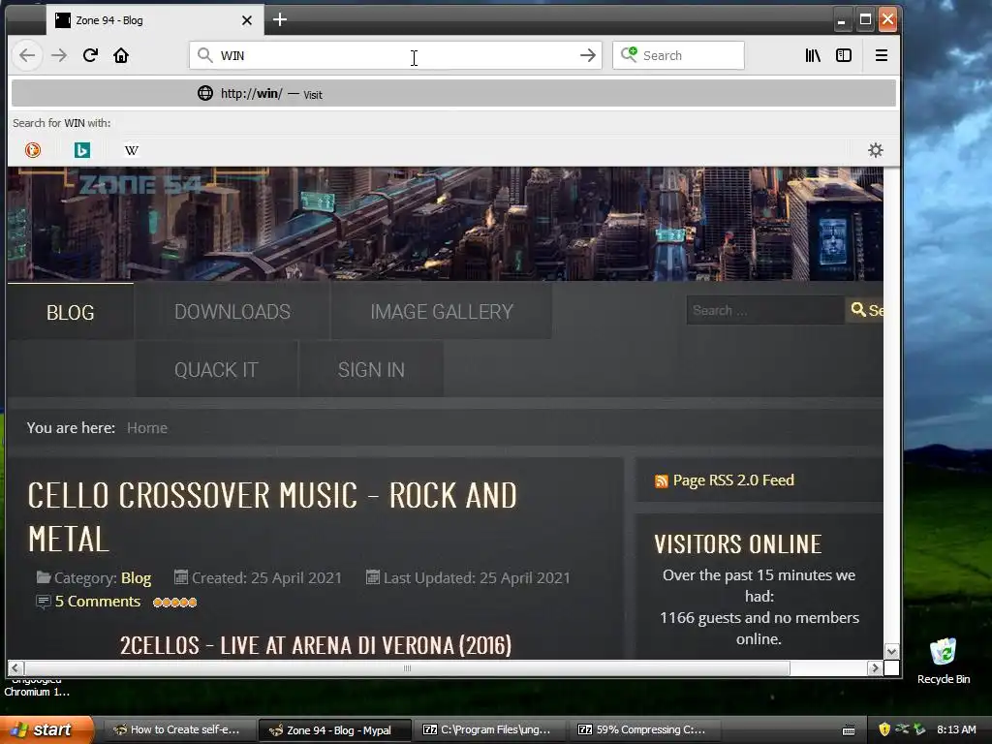Click the address bar magnifier icon
The width and height of the screenshot is (992, 744).
(x=204, y=55)
